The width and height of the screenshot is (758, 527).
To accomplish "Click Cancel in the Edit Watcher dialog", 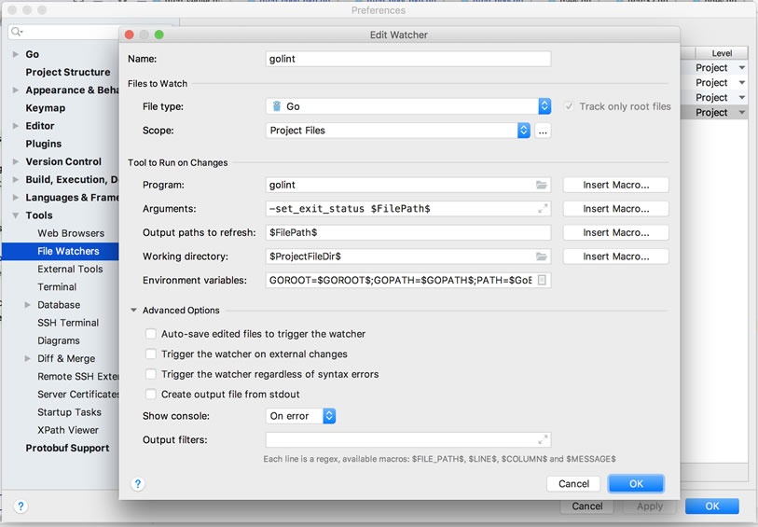I will point(573,483).
